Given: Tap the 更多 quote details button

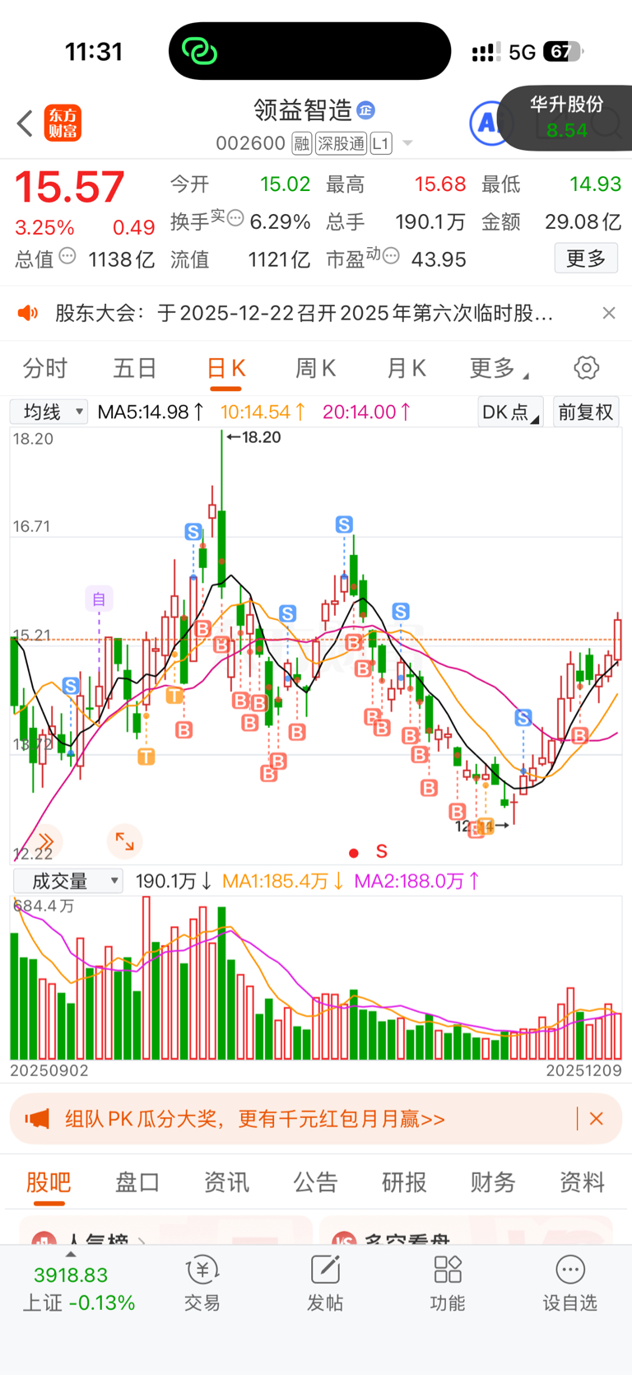Looking at the screenshot, I should tap(586, 259).
